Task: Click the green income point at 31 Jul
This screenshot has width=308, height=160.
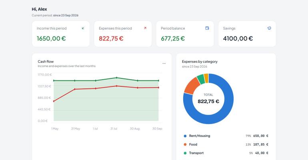Action: coord(116,78)
